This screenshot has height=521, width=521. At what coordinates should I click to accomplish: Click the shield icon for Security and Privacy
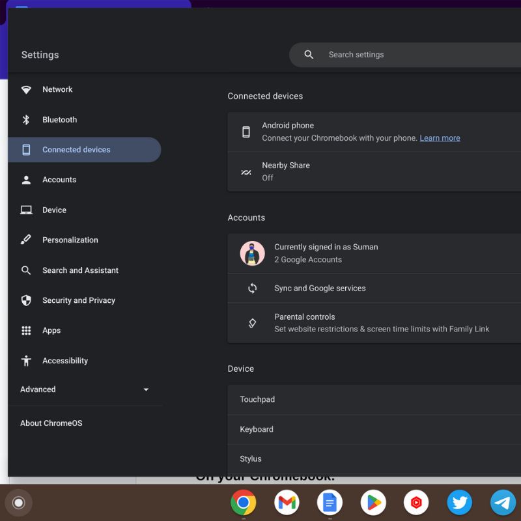[26, 300]
